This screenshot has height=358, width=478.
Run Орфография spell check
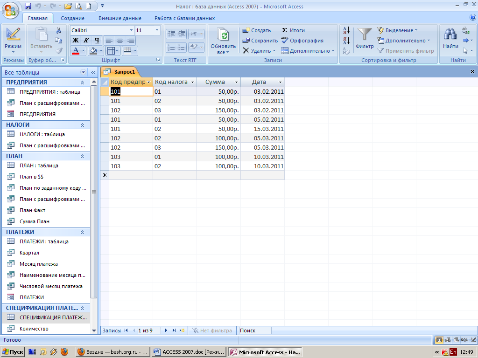(302, 41)
